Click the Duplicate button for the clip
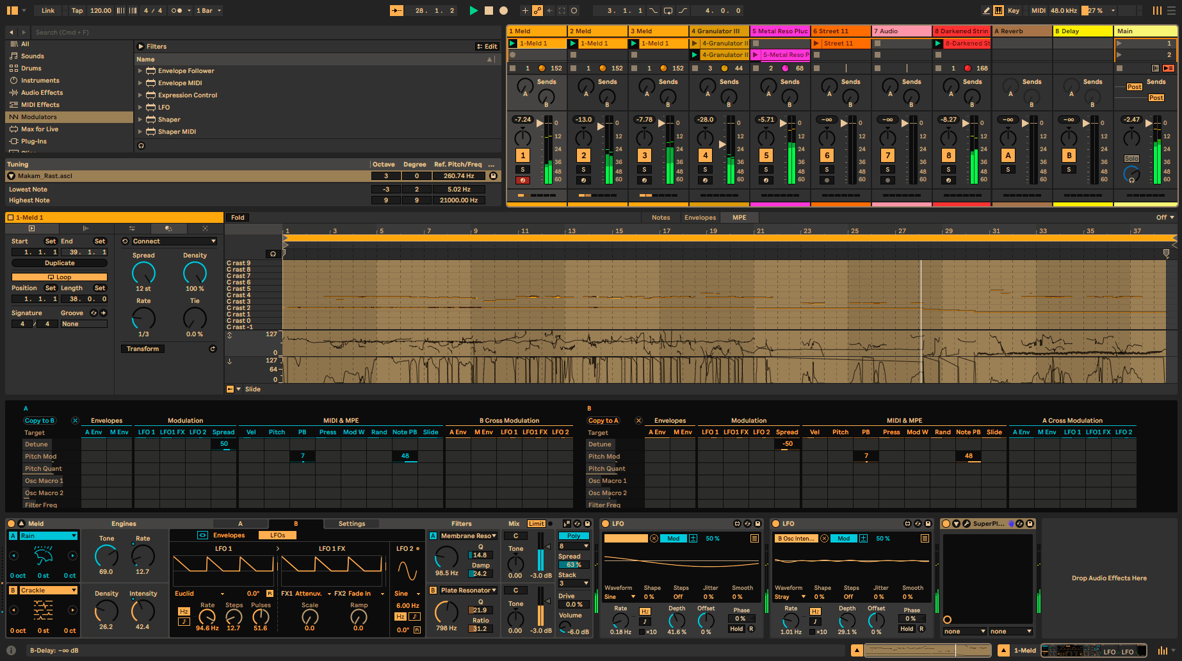Image resolution: width=1182 pixels, height=661 pixels. pyautogui.click(x=60, y=263)
